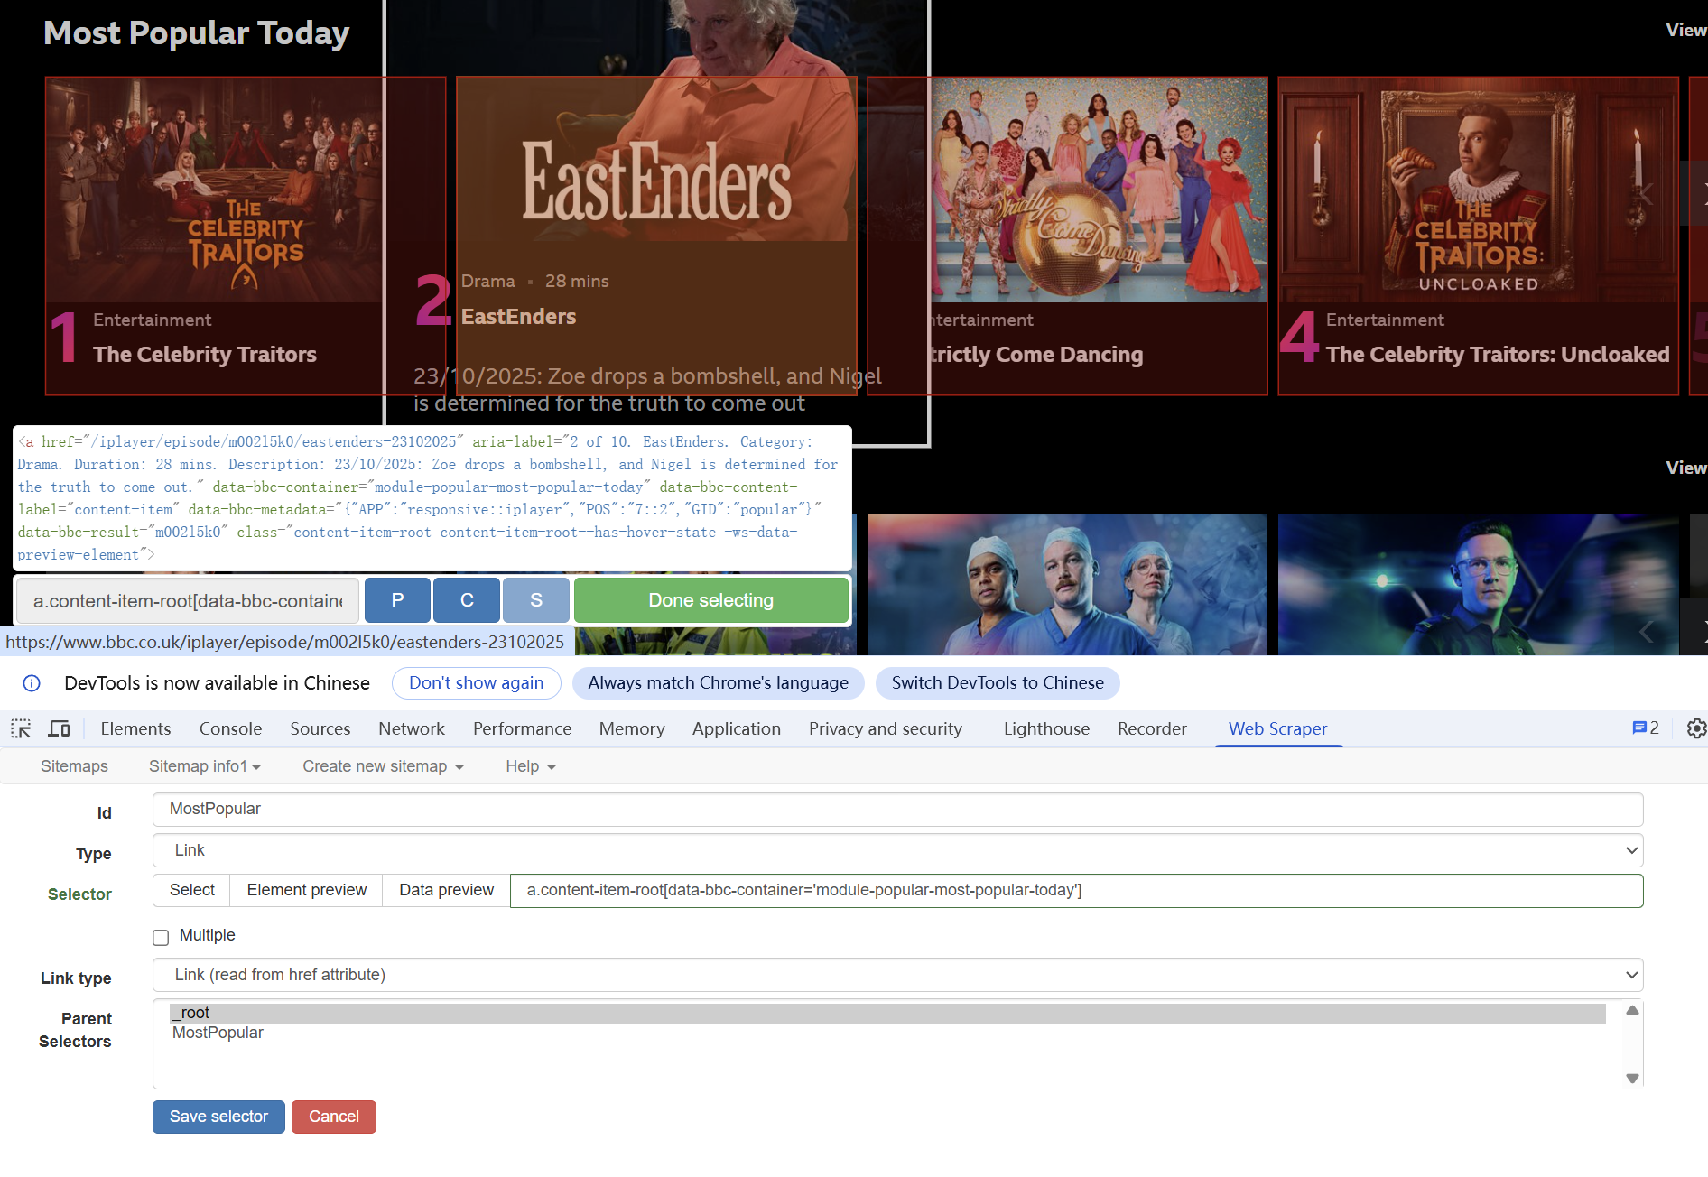Open the Sitemap info1 dropdown menu
This screenshot has width=1708, height=1177.
pyautogui.click(x=205, y=766)
